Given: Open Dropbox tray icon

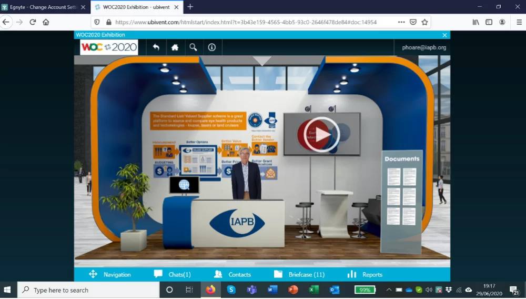Looking at the screenshot, I should tap(449, 290).
